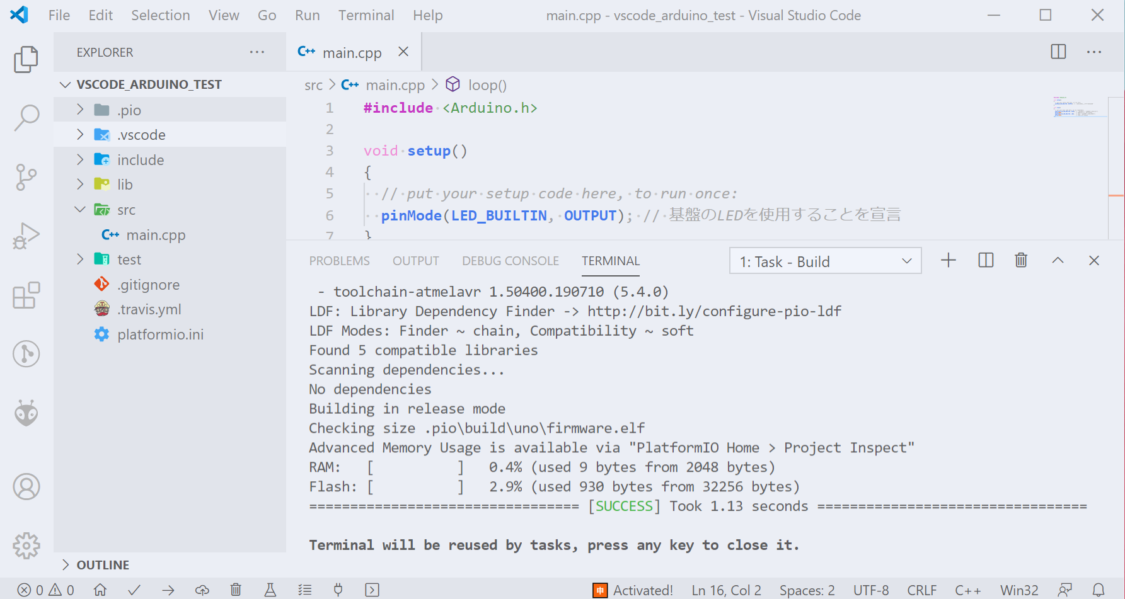Image resolution: width=1125 pixels, height=599 pixels.
Task: Open notifications bell in status bar
Action: (1099, 590)
